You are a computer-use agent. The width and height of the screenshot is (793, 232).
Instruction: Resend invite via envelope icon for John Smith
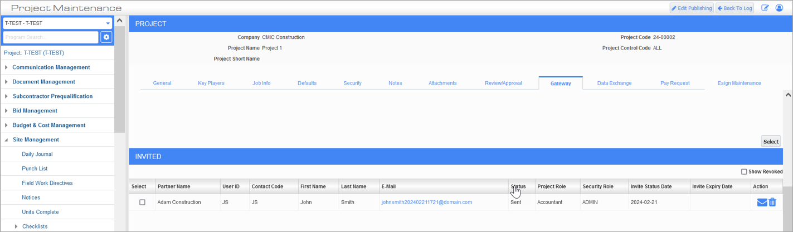click(x=762, y=203)
